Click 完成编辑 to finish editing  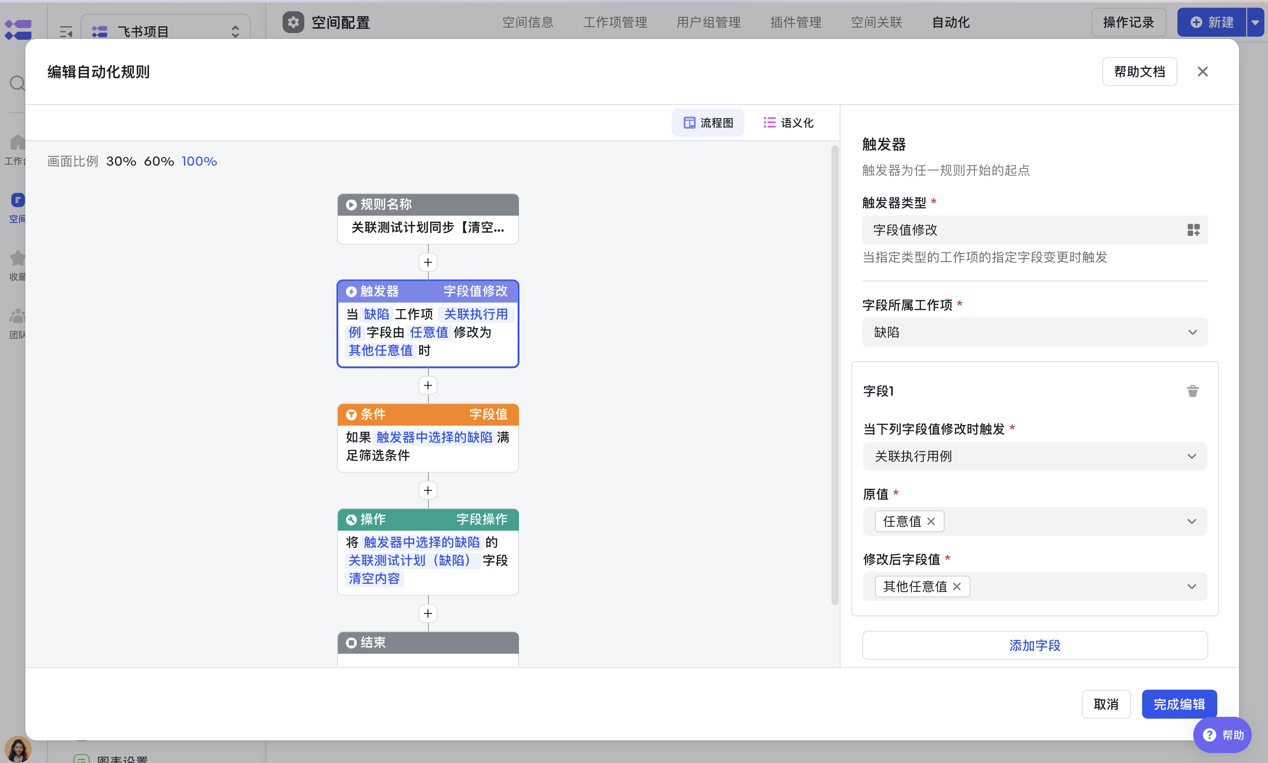tap(1179, 704)
